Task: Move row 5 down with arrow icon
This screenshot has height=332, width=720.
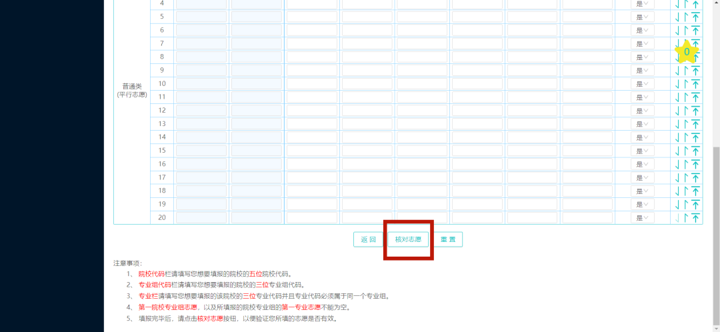Action: coord(677,17)
